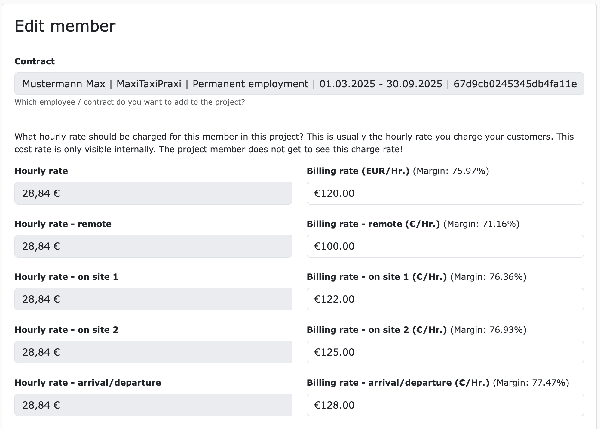Image resolution: width=600 pixels, height=429 pixels.
Task: Click the Billing rate (EUR/Hr.) input
Action: (x=445, y=193)
